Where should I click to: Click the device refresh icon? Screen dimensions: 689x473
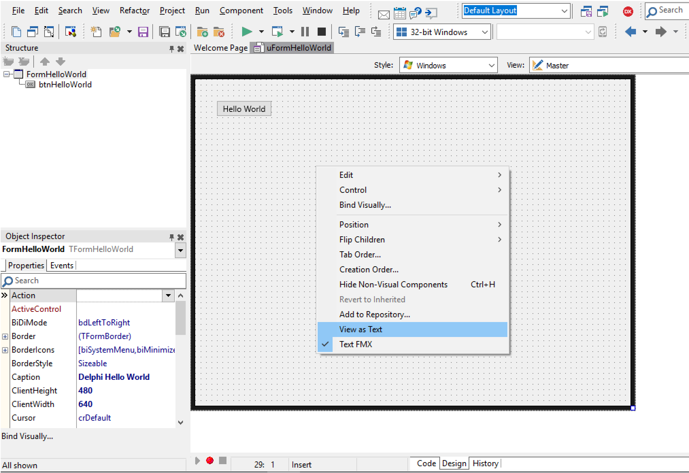pos(603,32)
